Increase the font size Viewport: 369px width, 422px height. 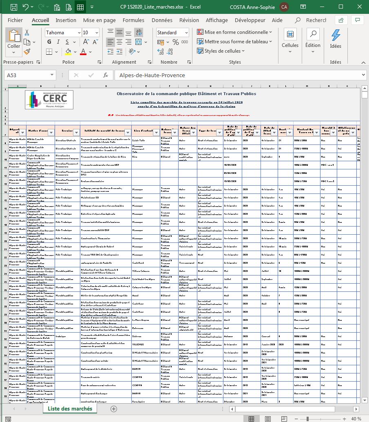tap(86, 42)
